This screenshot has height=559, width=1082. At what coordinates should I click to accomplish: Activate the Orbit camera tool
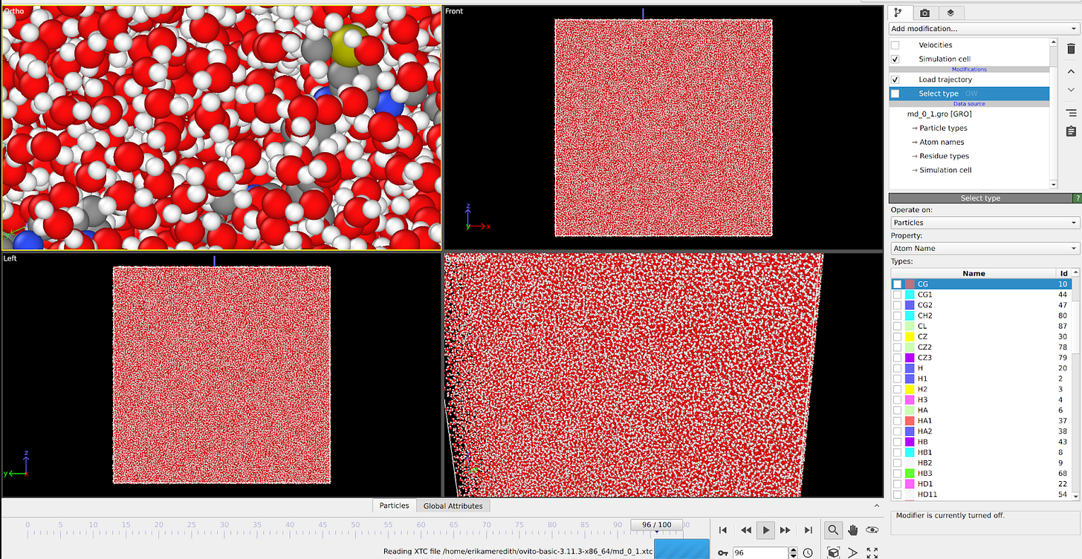[x=872, y=530]
